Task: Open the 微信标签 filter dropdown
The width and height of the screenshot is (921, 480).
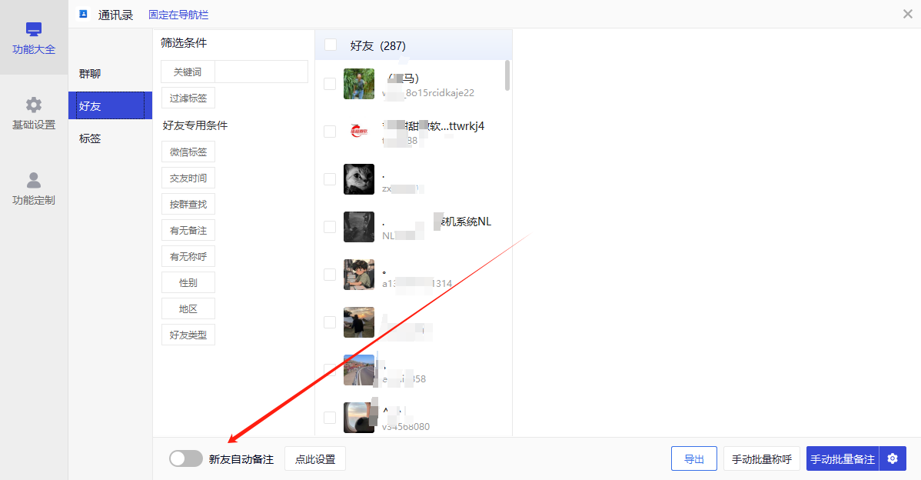Action: tap(188, 152)
